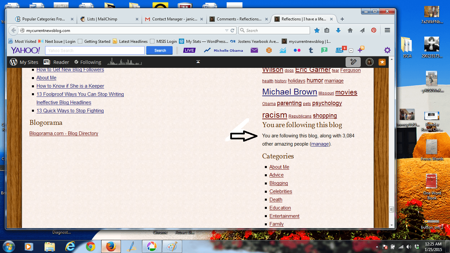The image size is (450, 253).
Task: Open the Flickr icon in Yahoo toolbar
Action: pos(297,50)
